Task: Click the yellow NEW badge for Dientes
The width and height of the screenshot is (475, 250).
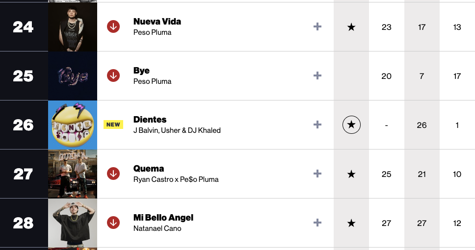Action: tap(113, 125)
